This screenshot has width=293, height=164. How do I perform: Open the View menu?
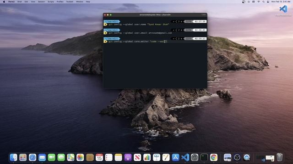click(x=33, y=2)
